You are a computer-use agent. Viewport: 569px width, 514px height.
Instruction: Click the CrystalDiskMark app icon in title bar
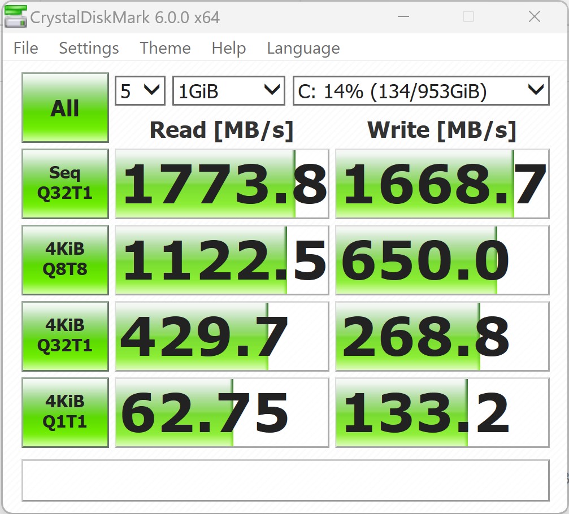tap(15, 17)
